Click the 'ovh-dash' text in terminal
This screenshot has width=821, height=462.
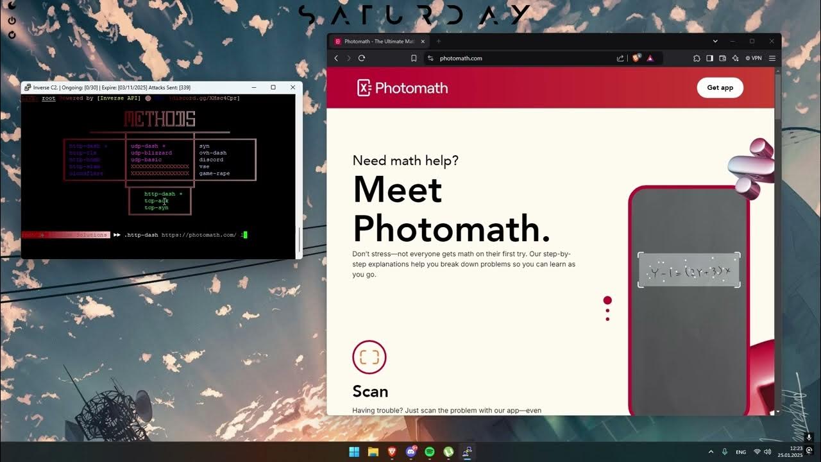(x=213, y=153)
